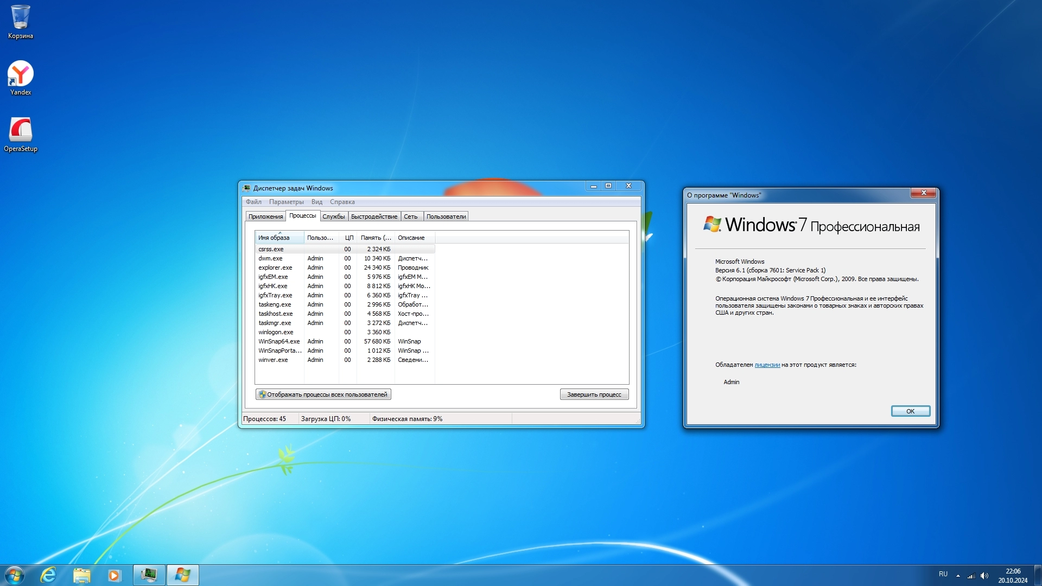The height and width of the screenshot is (586, 1042).
Task: Click the Завершить процесс button
Action: click(594, 394)
